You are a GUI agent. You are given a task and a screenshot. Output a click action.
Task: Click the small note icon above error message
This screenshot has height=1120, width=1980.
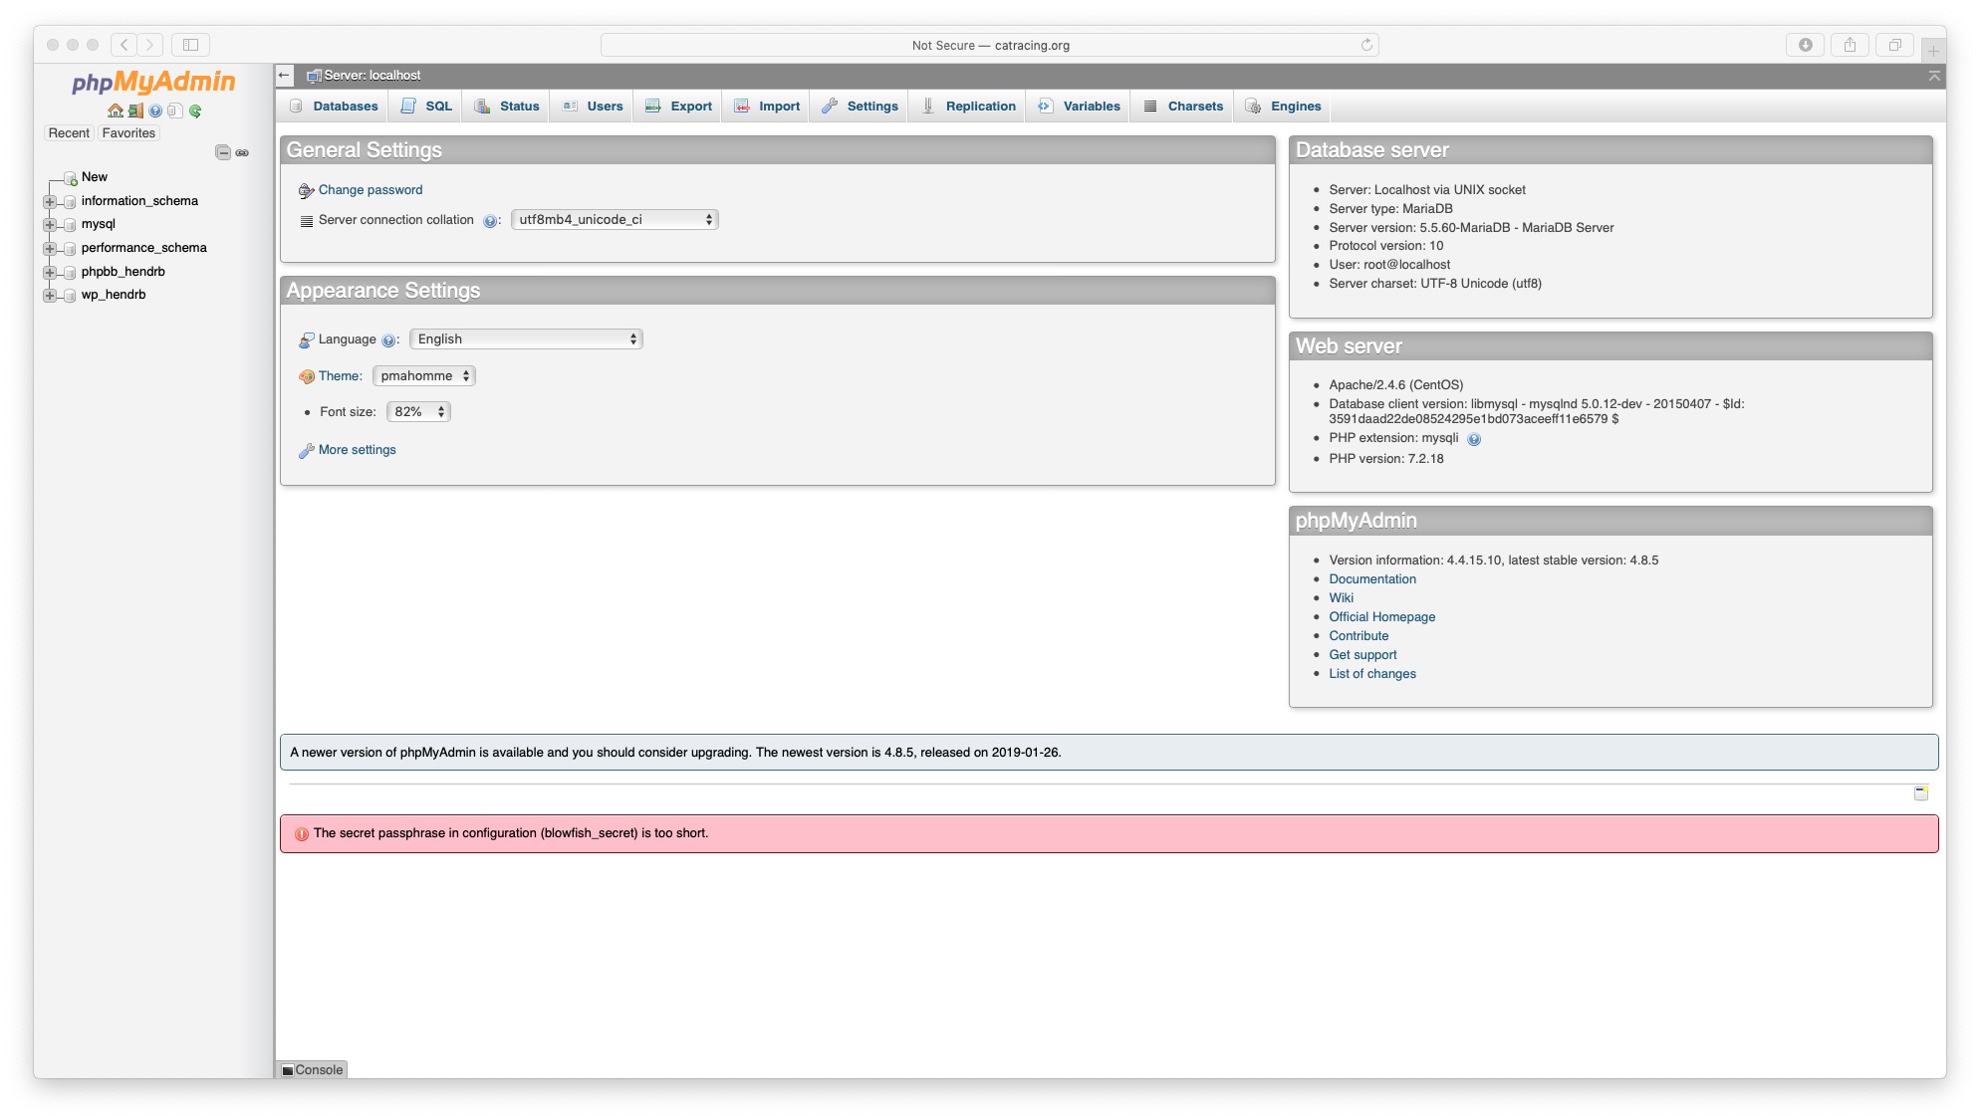click(1921, 793)
